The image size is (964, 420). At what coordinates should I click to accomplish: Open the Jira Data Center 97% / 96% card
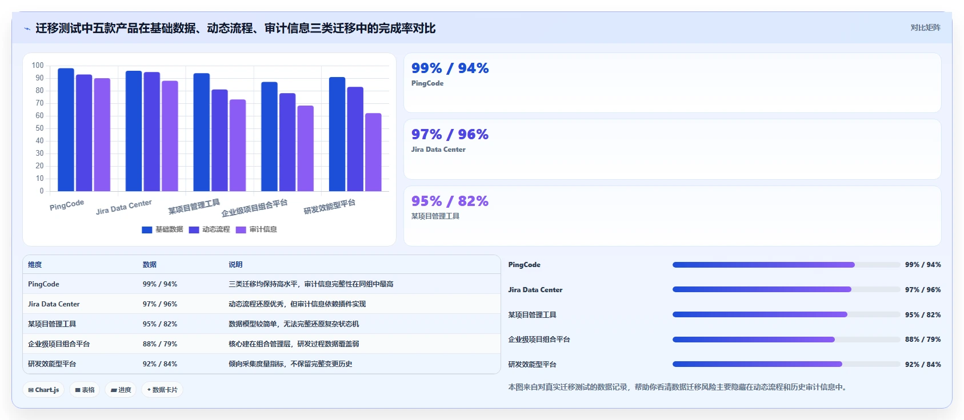(x=672, y=149)
